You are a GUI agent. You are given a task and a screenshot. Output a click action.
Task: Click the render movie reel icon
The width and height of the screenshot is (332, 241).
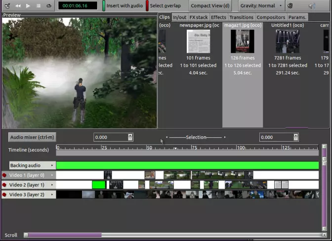[290, 6]
